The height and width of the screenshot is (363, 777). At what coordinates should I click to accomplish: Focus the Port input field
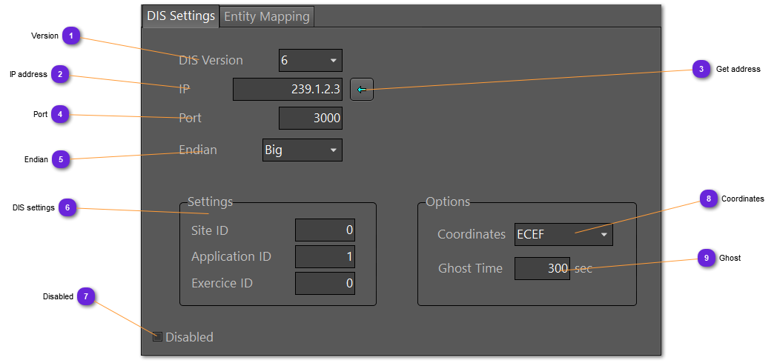click(310, 118)
